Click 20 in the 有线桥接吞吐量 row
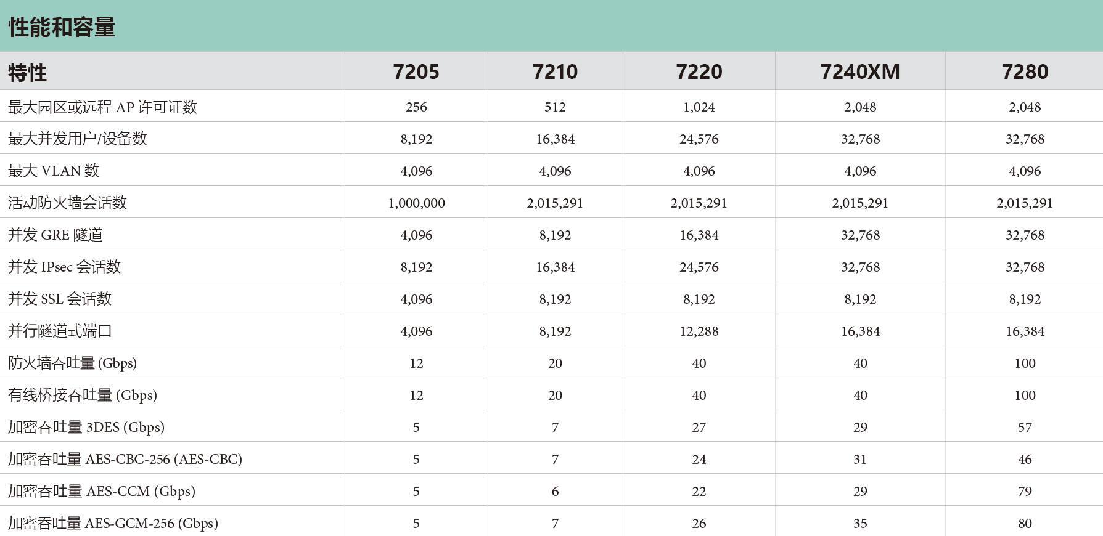Image resolution: width=1103 pixels, height=536 pixels. [555, 396]
